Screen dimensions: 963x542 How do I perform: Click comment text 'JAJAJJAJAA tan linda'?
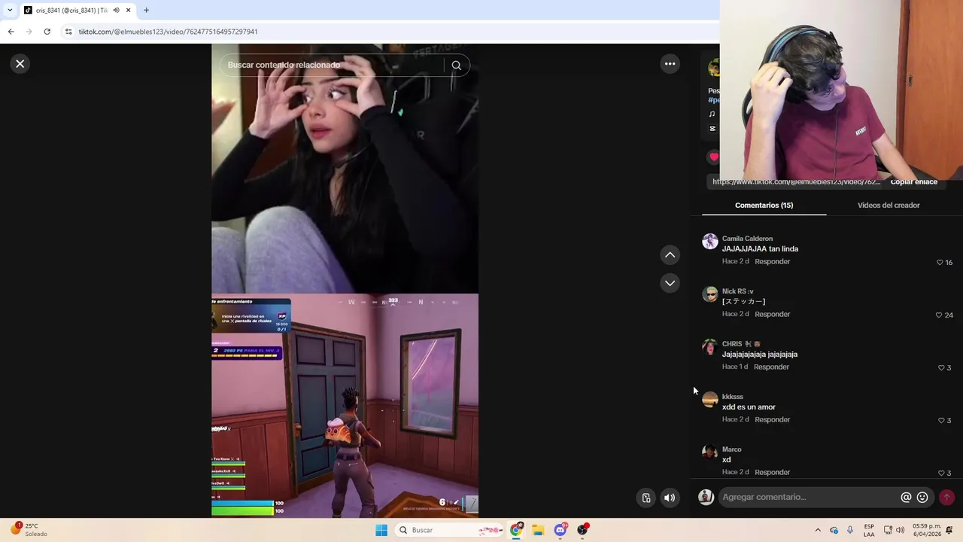pos(760,249)
